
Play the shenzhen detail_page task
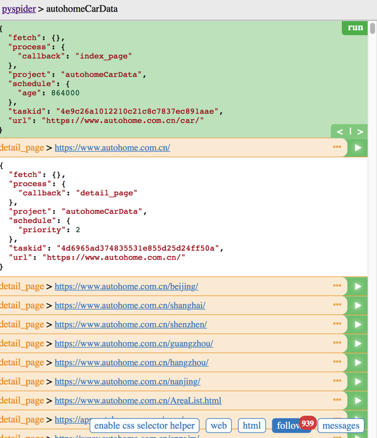click(x=358, y=324)
